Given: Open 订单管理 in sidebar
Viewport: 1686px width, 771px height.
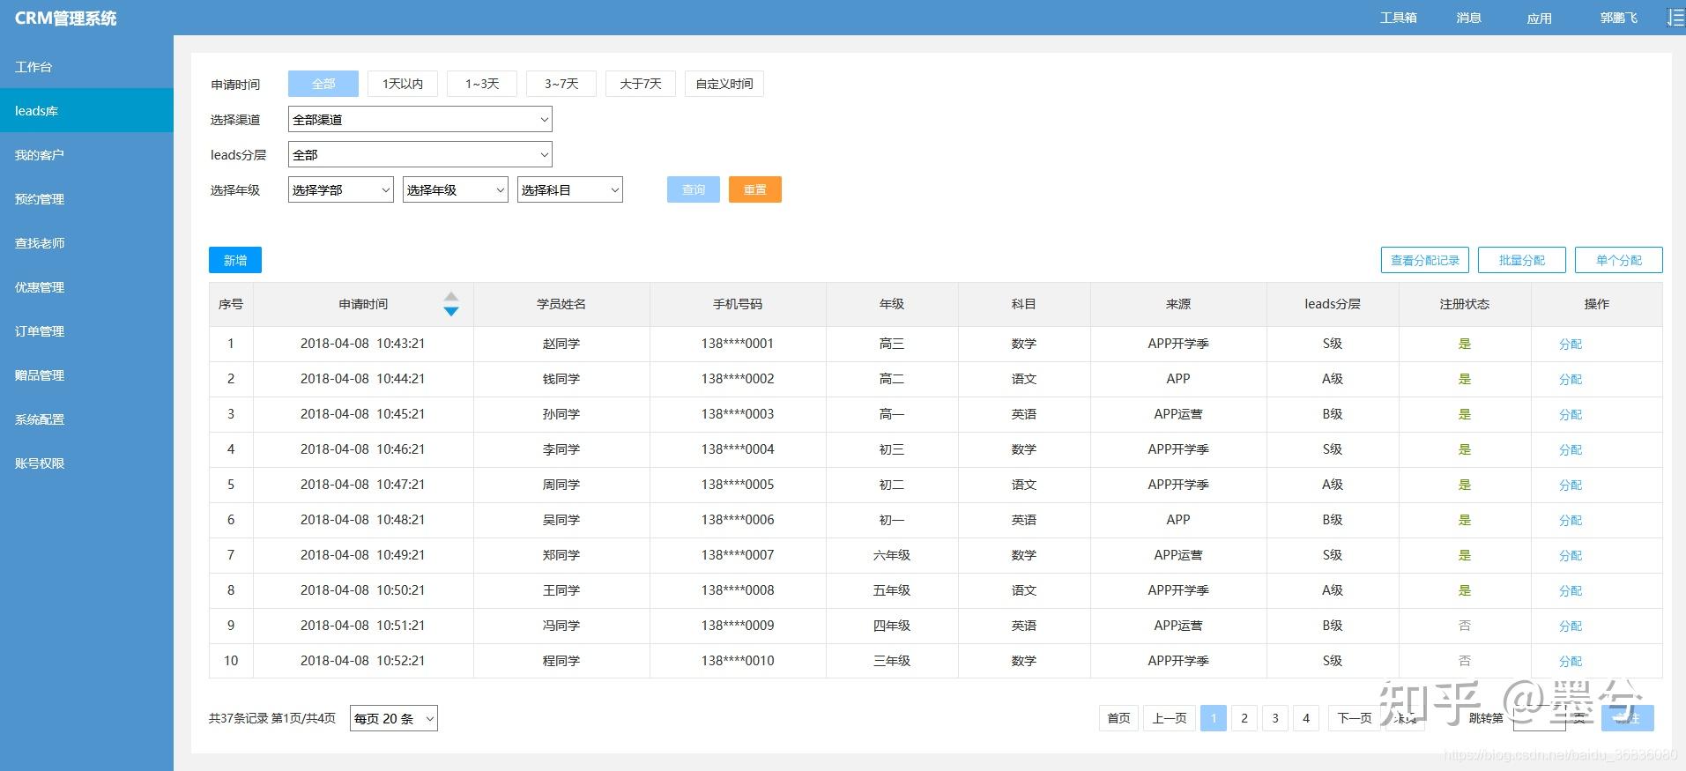Looking at the screenshot, I should 86,330.
